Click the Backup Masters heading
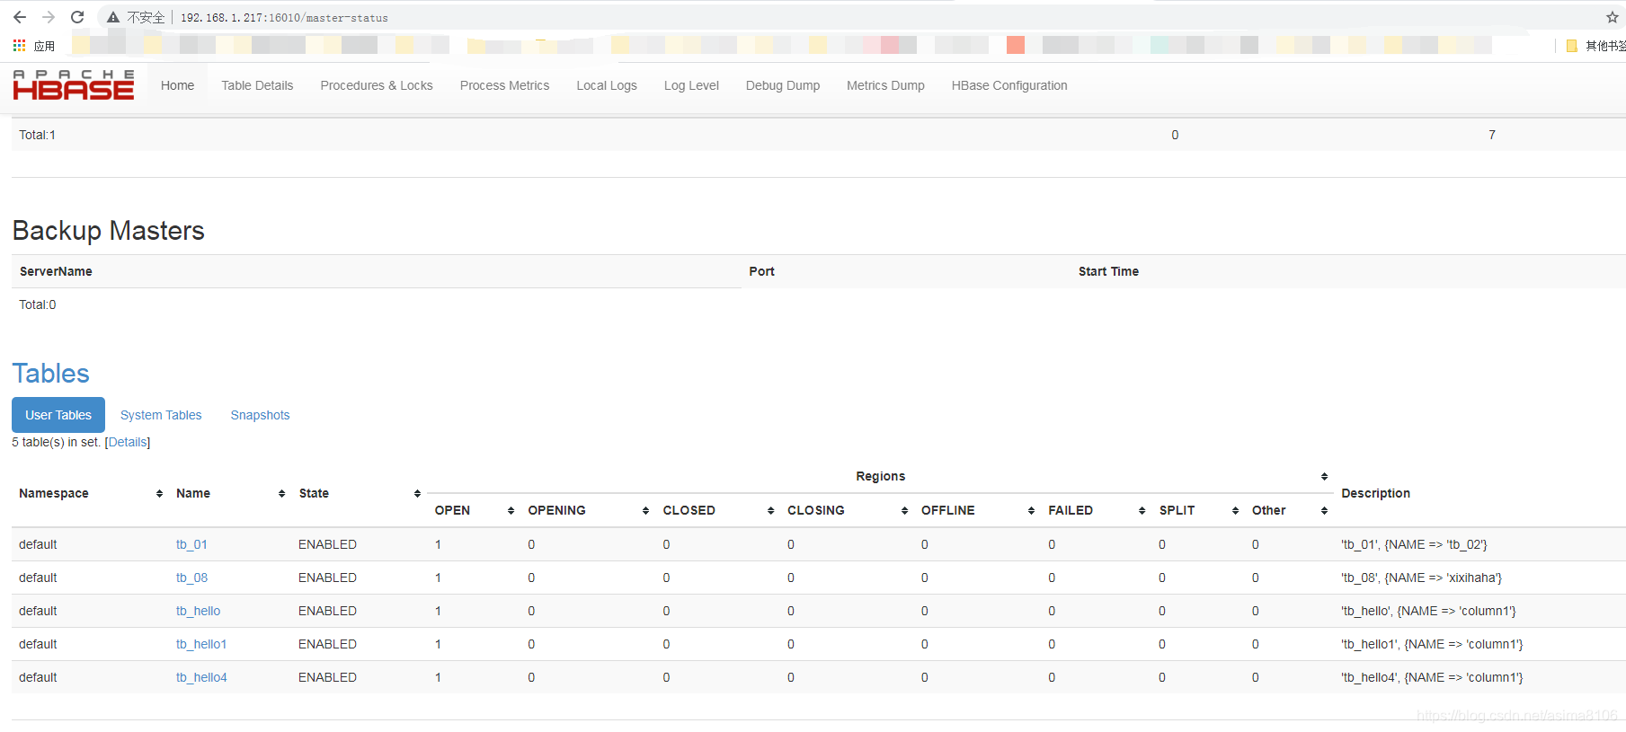The width and height of the screenshot is (1626, 732). pos(109,231)
